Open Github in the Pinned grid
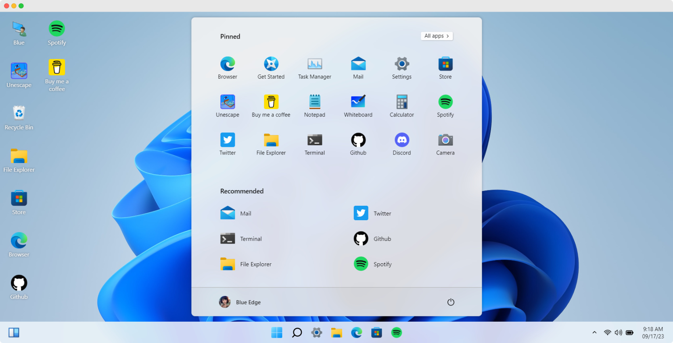Screen dimensions: 673x343 (x=358, y=144)
